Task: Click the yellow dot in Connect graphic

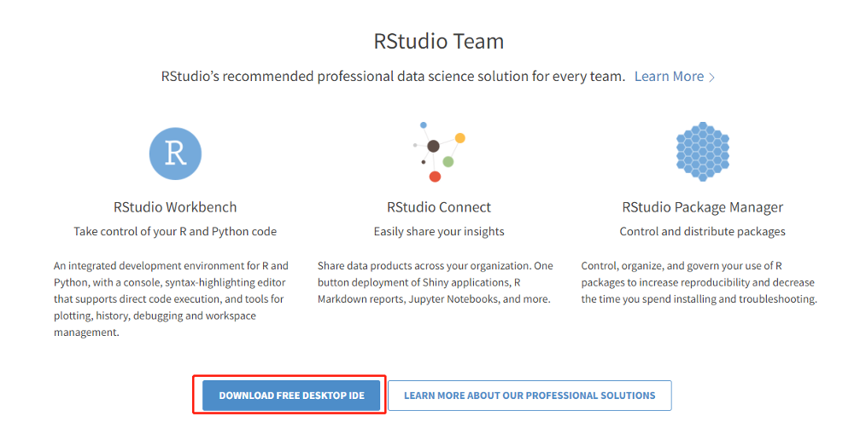Action: [x=459, y=137]
